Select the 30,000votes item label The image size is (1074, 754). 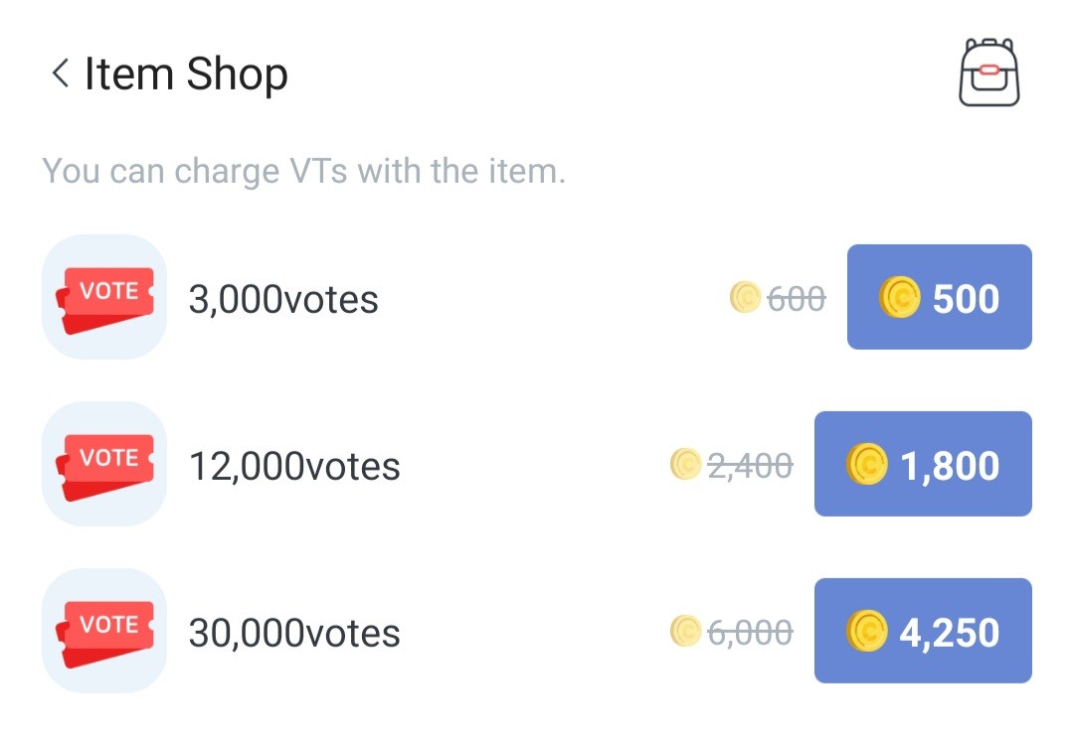coord(294,633)
